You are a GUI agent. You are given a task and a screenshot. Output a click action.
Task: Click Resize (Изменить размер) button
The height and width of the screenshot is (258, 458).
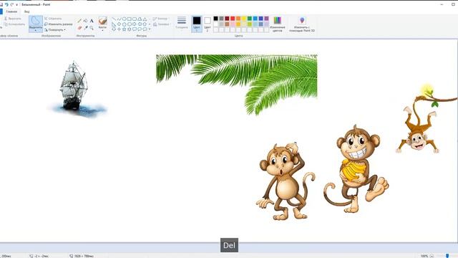(x=58, y=24)
